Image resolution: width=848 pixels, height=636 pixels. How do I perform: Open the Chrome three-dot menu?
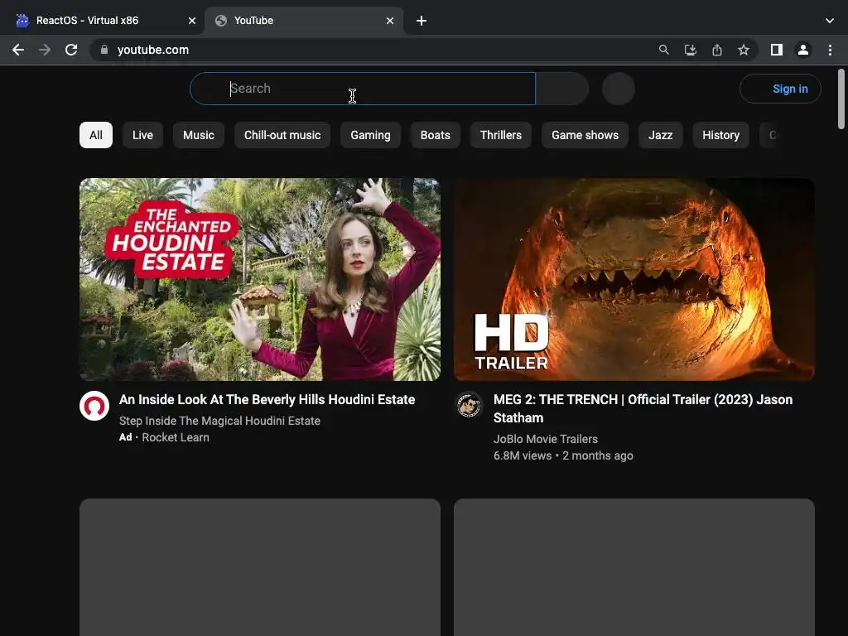[830, 50]
